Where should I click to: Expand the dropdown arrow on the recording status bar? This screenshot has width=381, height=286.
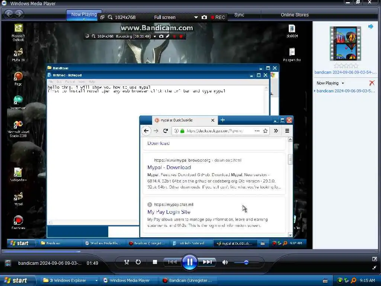154,36
